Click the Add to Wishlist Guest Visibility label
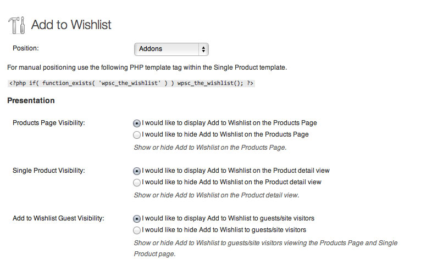 58,218
